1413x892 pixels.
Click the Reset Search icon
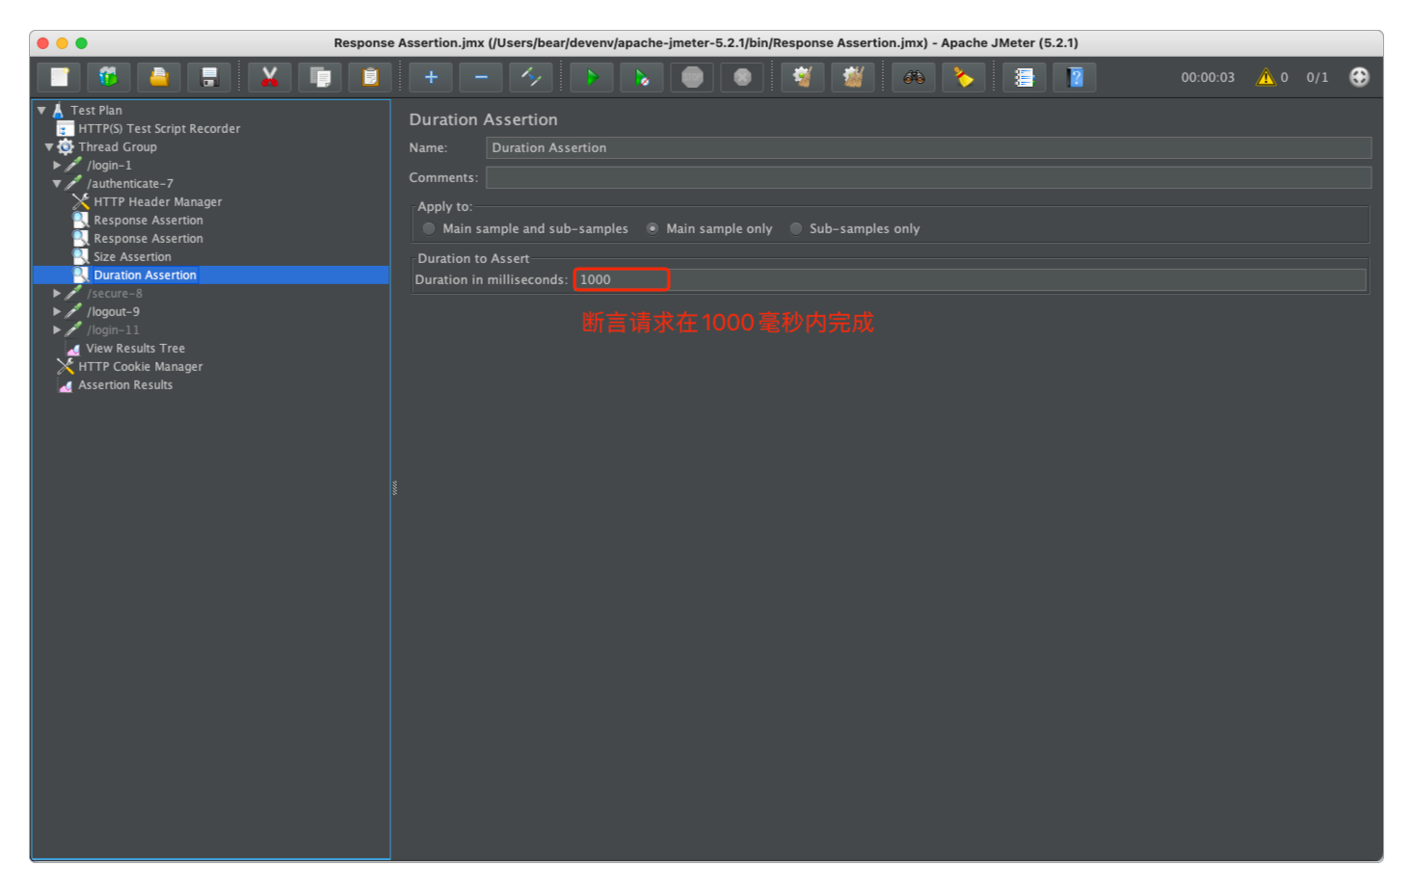point(964,77)
